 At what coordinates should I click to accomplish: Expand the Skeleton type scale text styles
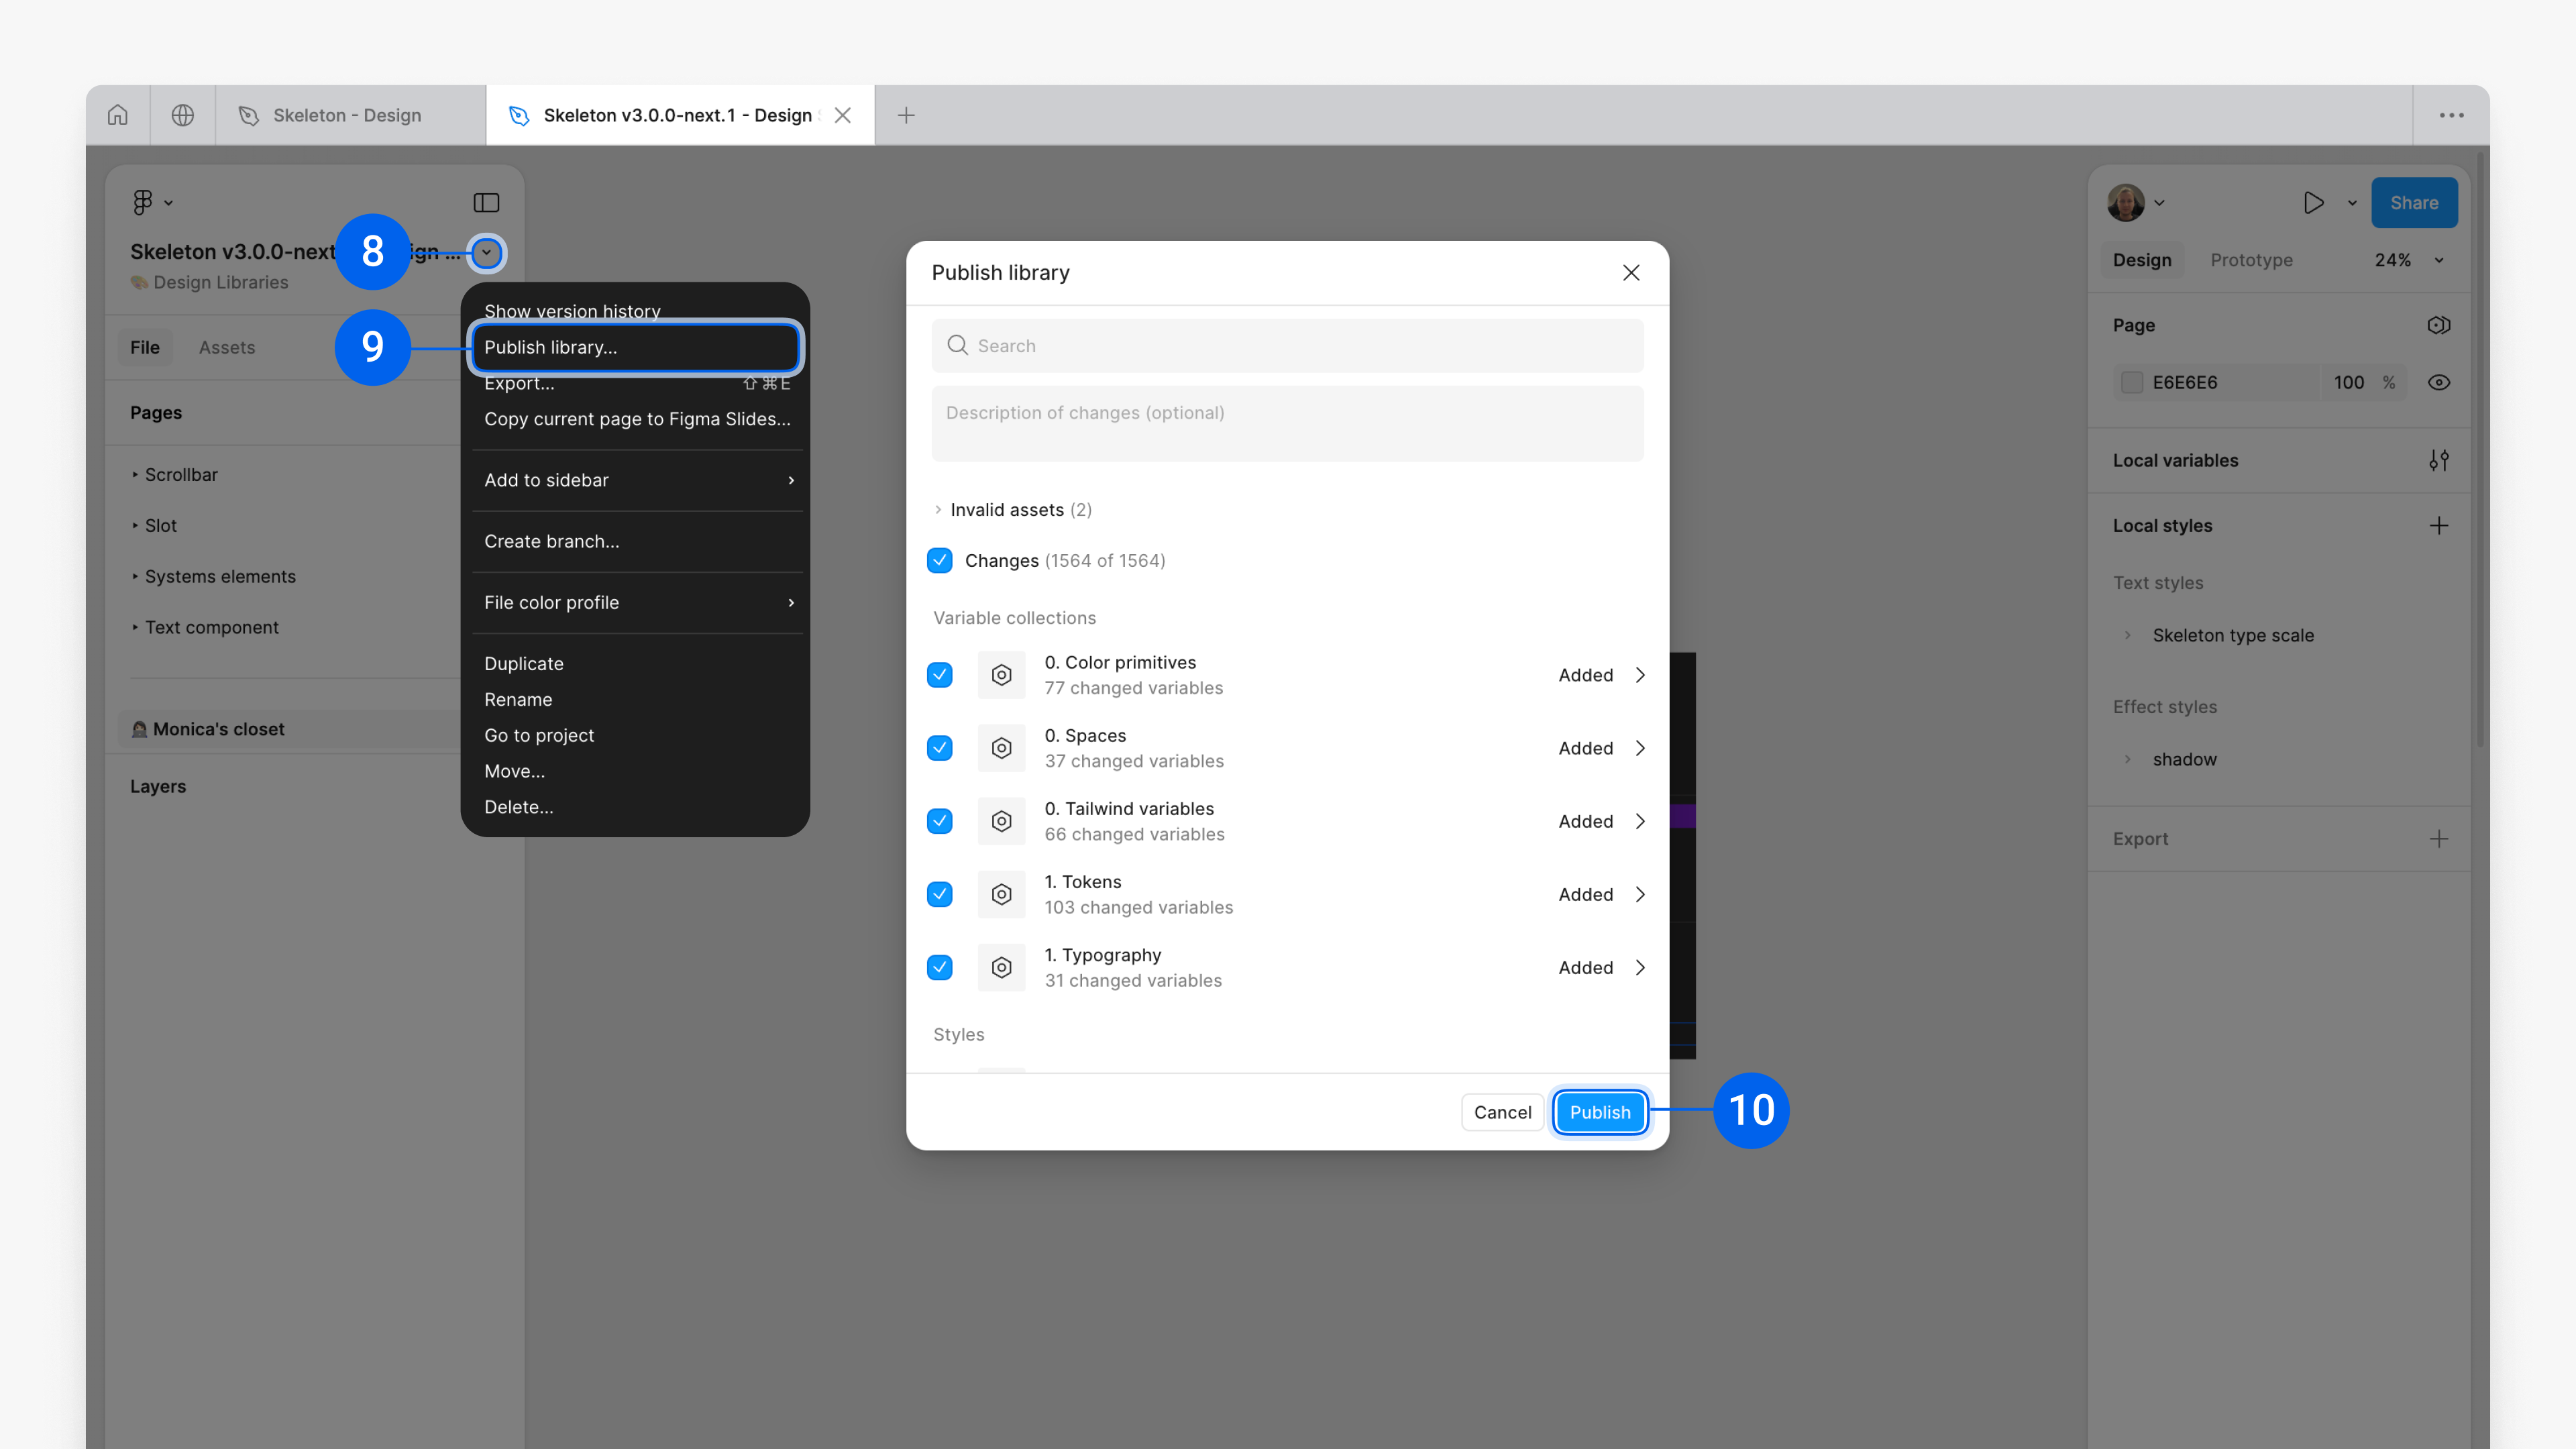tap(2127, 636)
